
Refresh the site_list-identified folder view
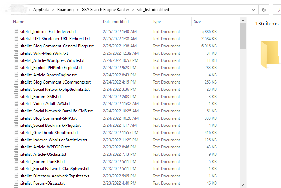coord(264,10)
